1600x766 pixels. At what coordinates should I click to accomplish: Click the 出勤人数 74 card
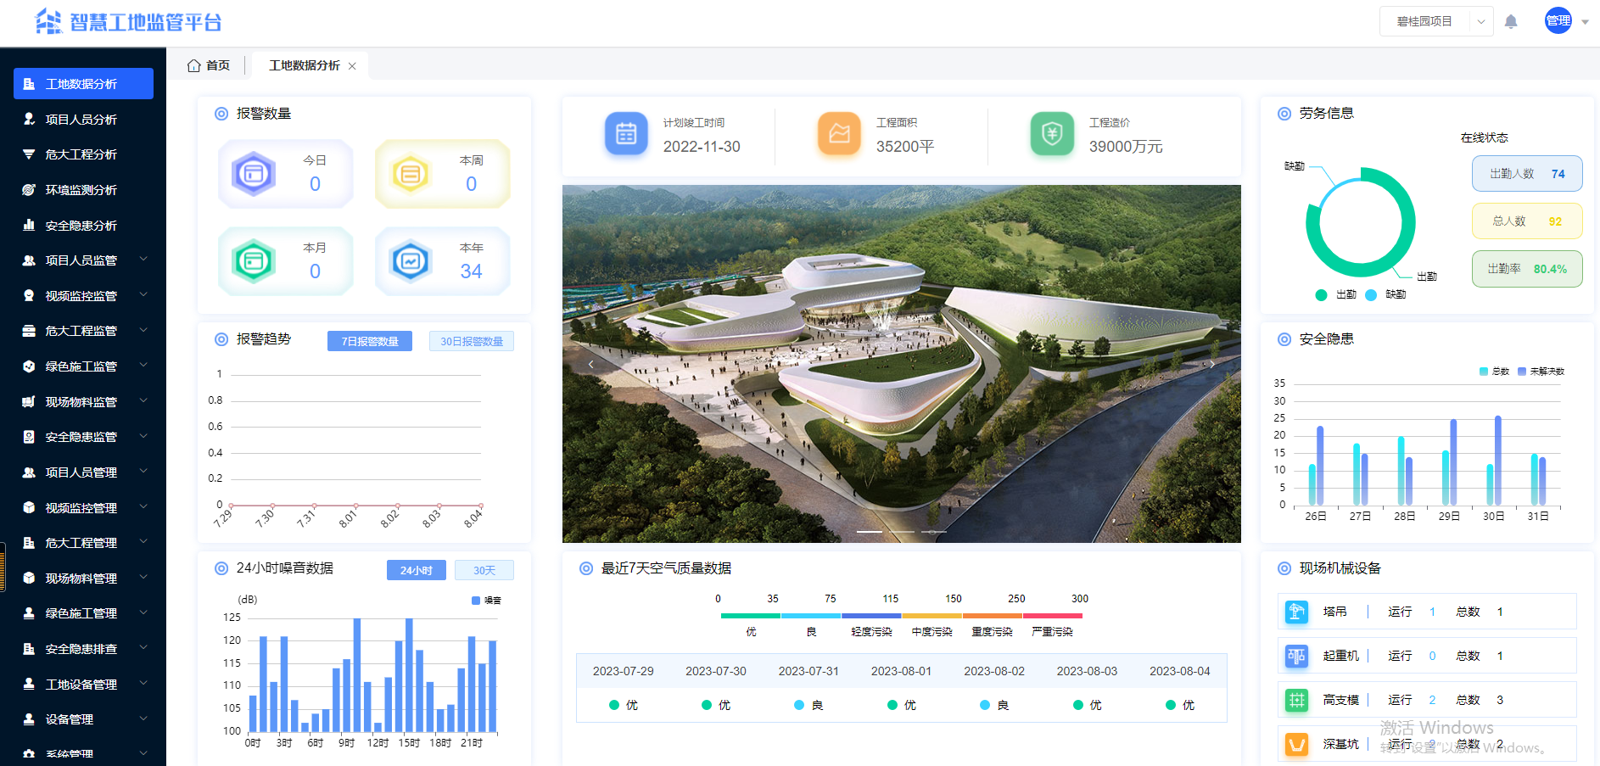1527,174
